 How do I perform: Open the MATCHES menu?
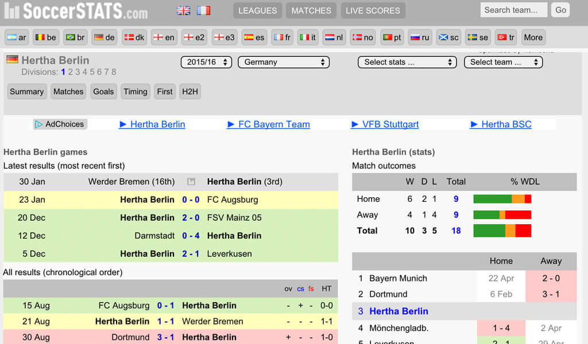(x=311, y=10)
